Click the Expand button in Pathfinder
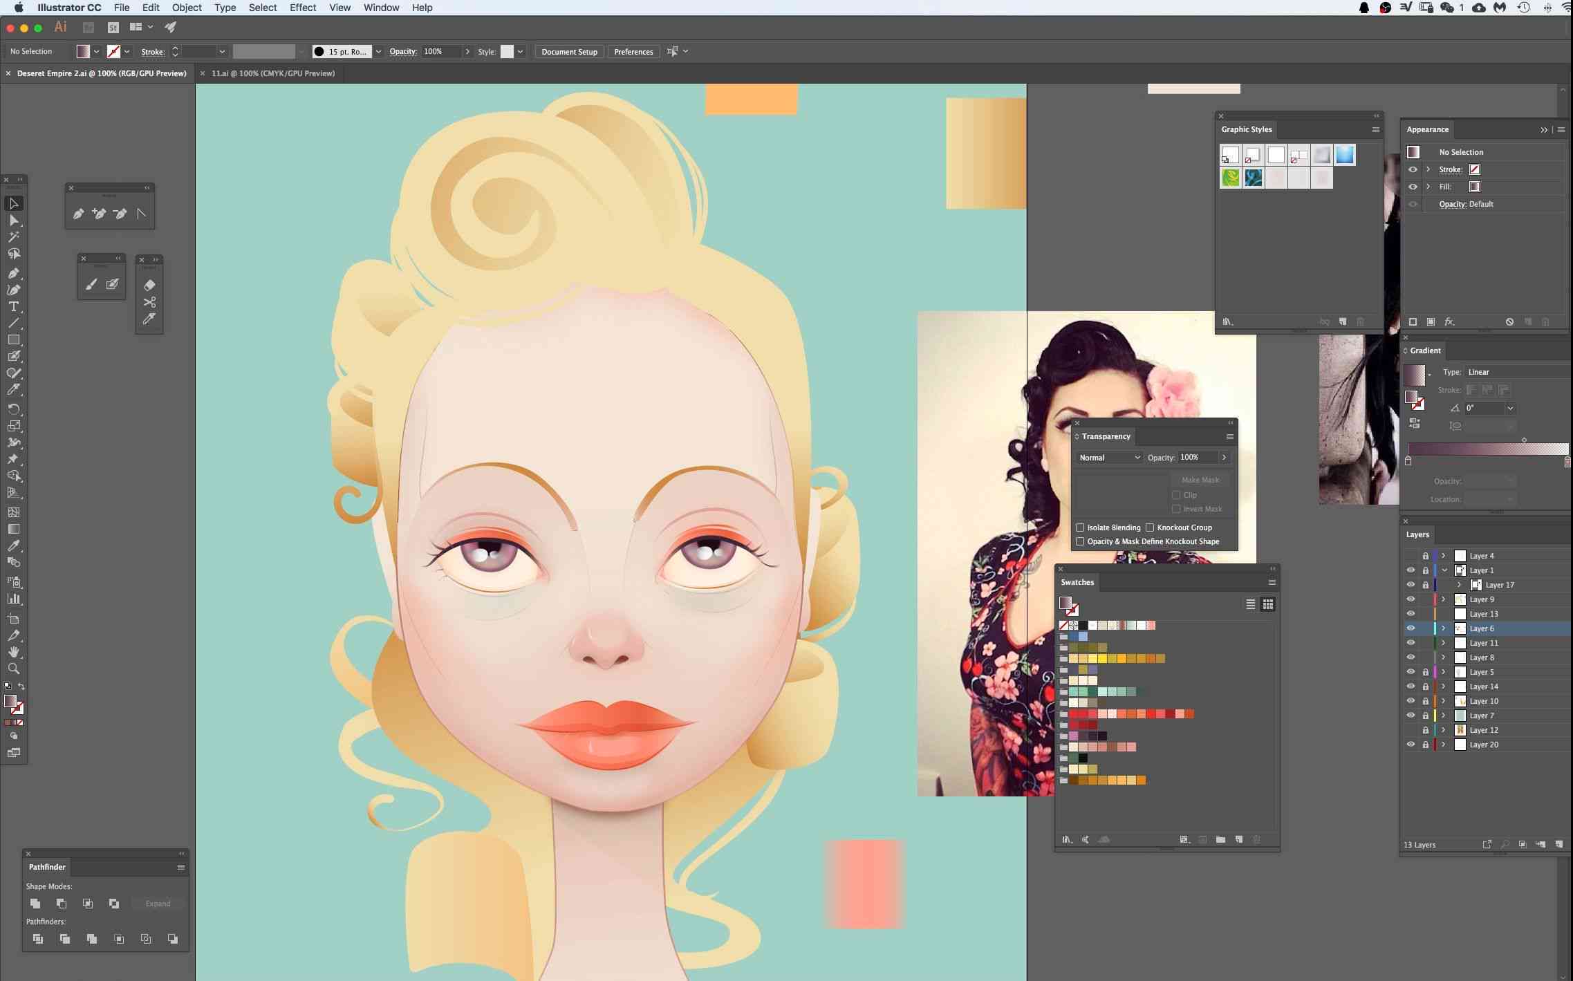1573x981 pixels. point(157,903)
